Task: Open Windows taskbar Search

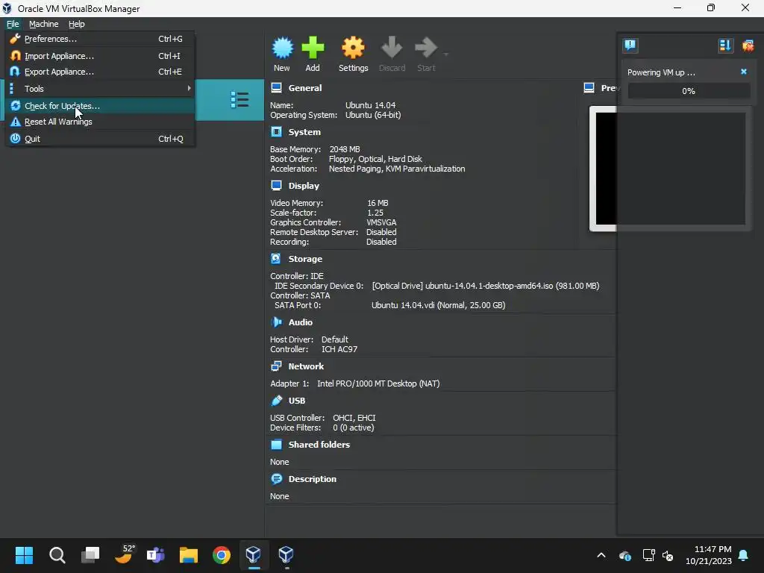Action: (57, 554)
